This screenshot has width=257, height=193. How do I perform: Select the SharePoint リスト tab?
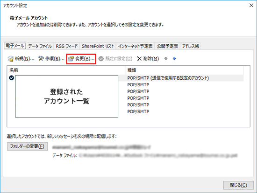pyautogui.click(x=98, y=46)
